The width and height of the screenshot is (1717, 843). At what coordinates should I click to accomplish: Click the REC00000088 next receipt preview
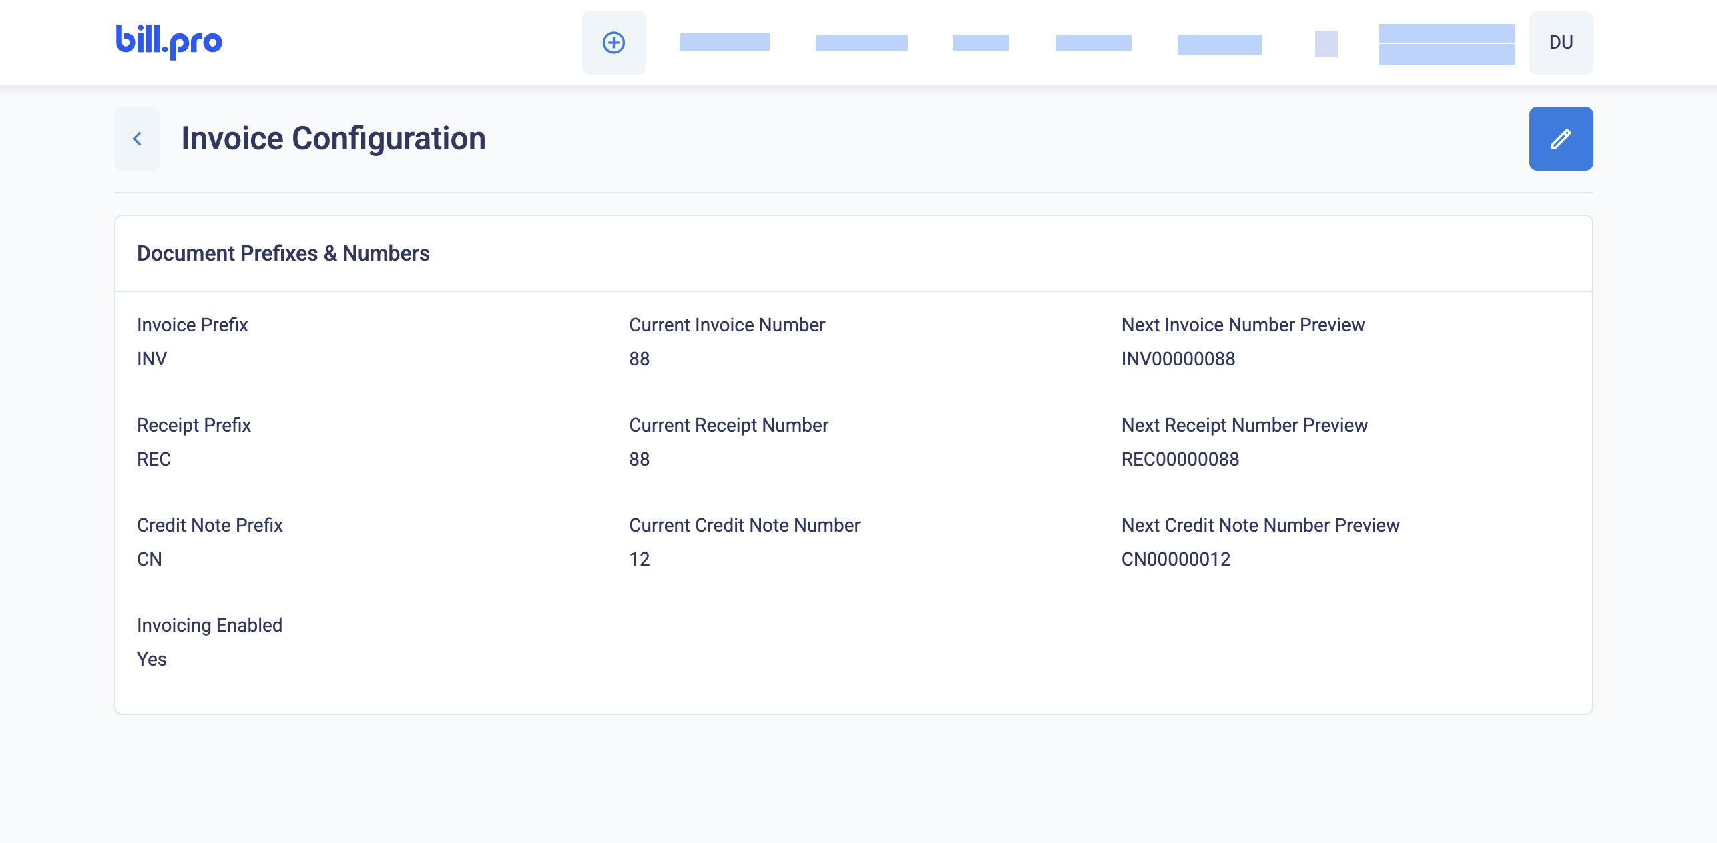(x=1180, y=459)
